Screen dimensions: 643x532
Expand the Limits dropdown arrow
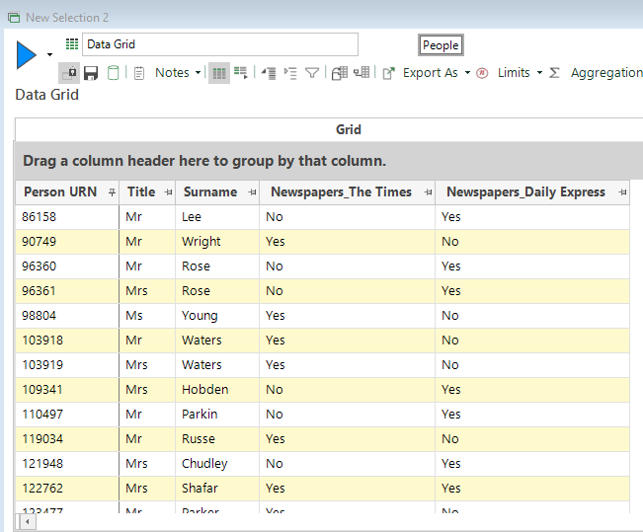tap(539, 73)
